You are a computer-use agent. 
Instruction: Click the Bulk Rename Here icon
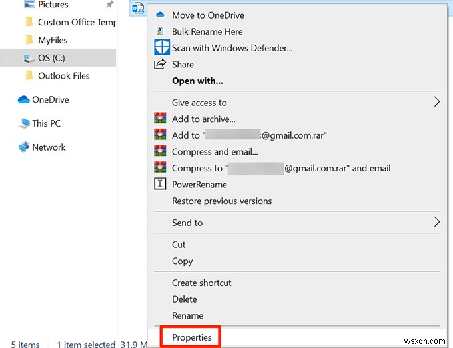(x=160, y=31)
